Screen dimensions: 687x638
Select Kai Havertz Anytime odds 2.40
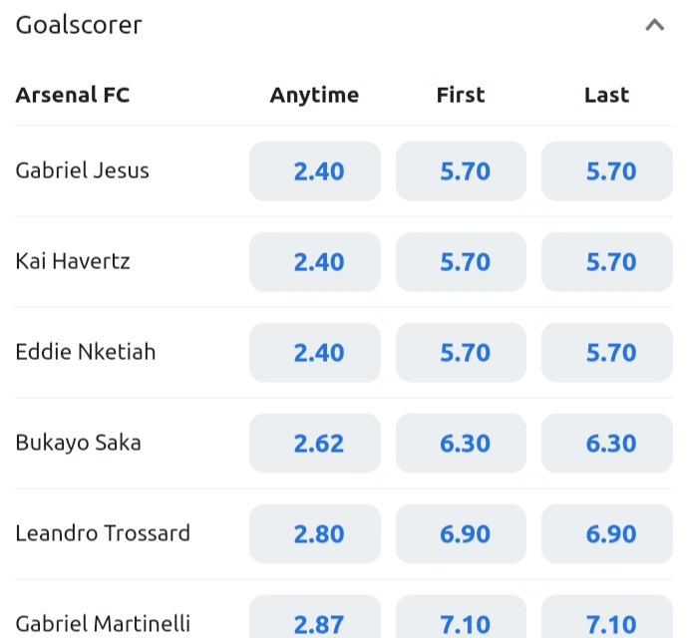pyautogui.click(x=315, y=262)
